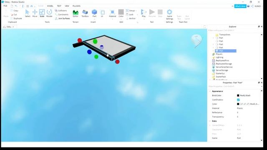Click the Color property black swatch
267x150 pixels.
coord(238,104)
